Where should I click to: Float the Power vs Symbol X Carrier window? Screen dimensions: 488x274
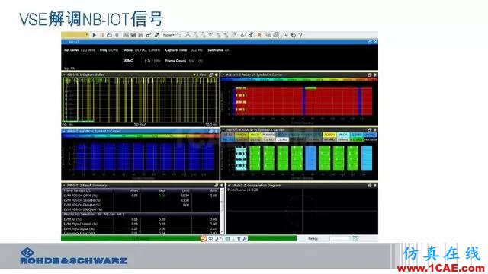coord(369,75)
